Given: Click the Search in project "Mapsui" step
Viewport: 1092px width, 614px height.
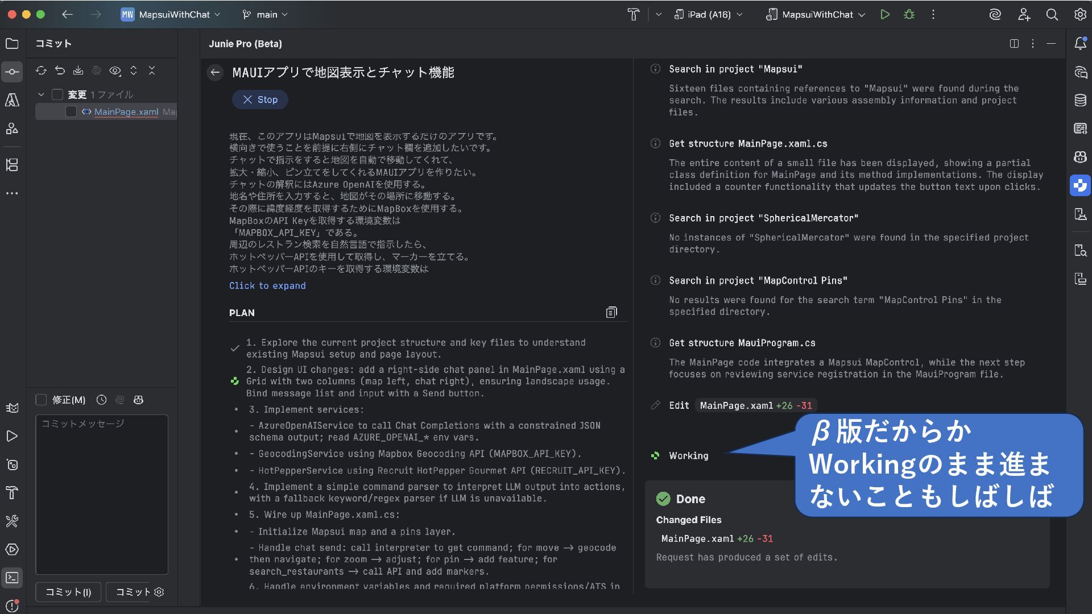Looking at the screenshot, I should [735, 69].
